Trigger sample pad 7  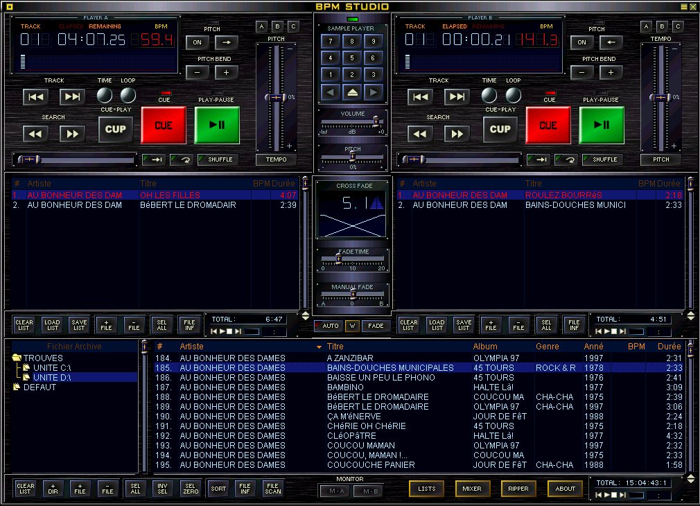pyautogui.click(x=331, y=41)
